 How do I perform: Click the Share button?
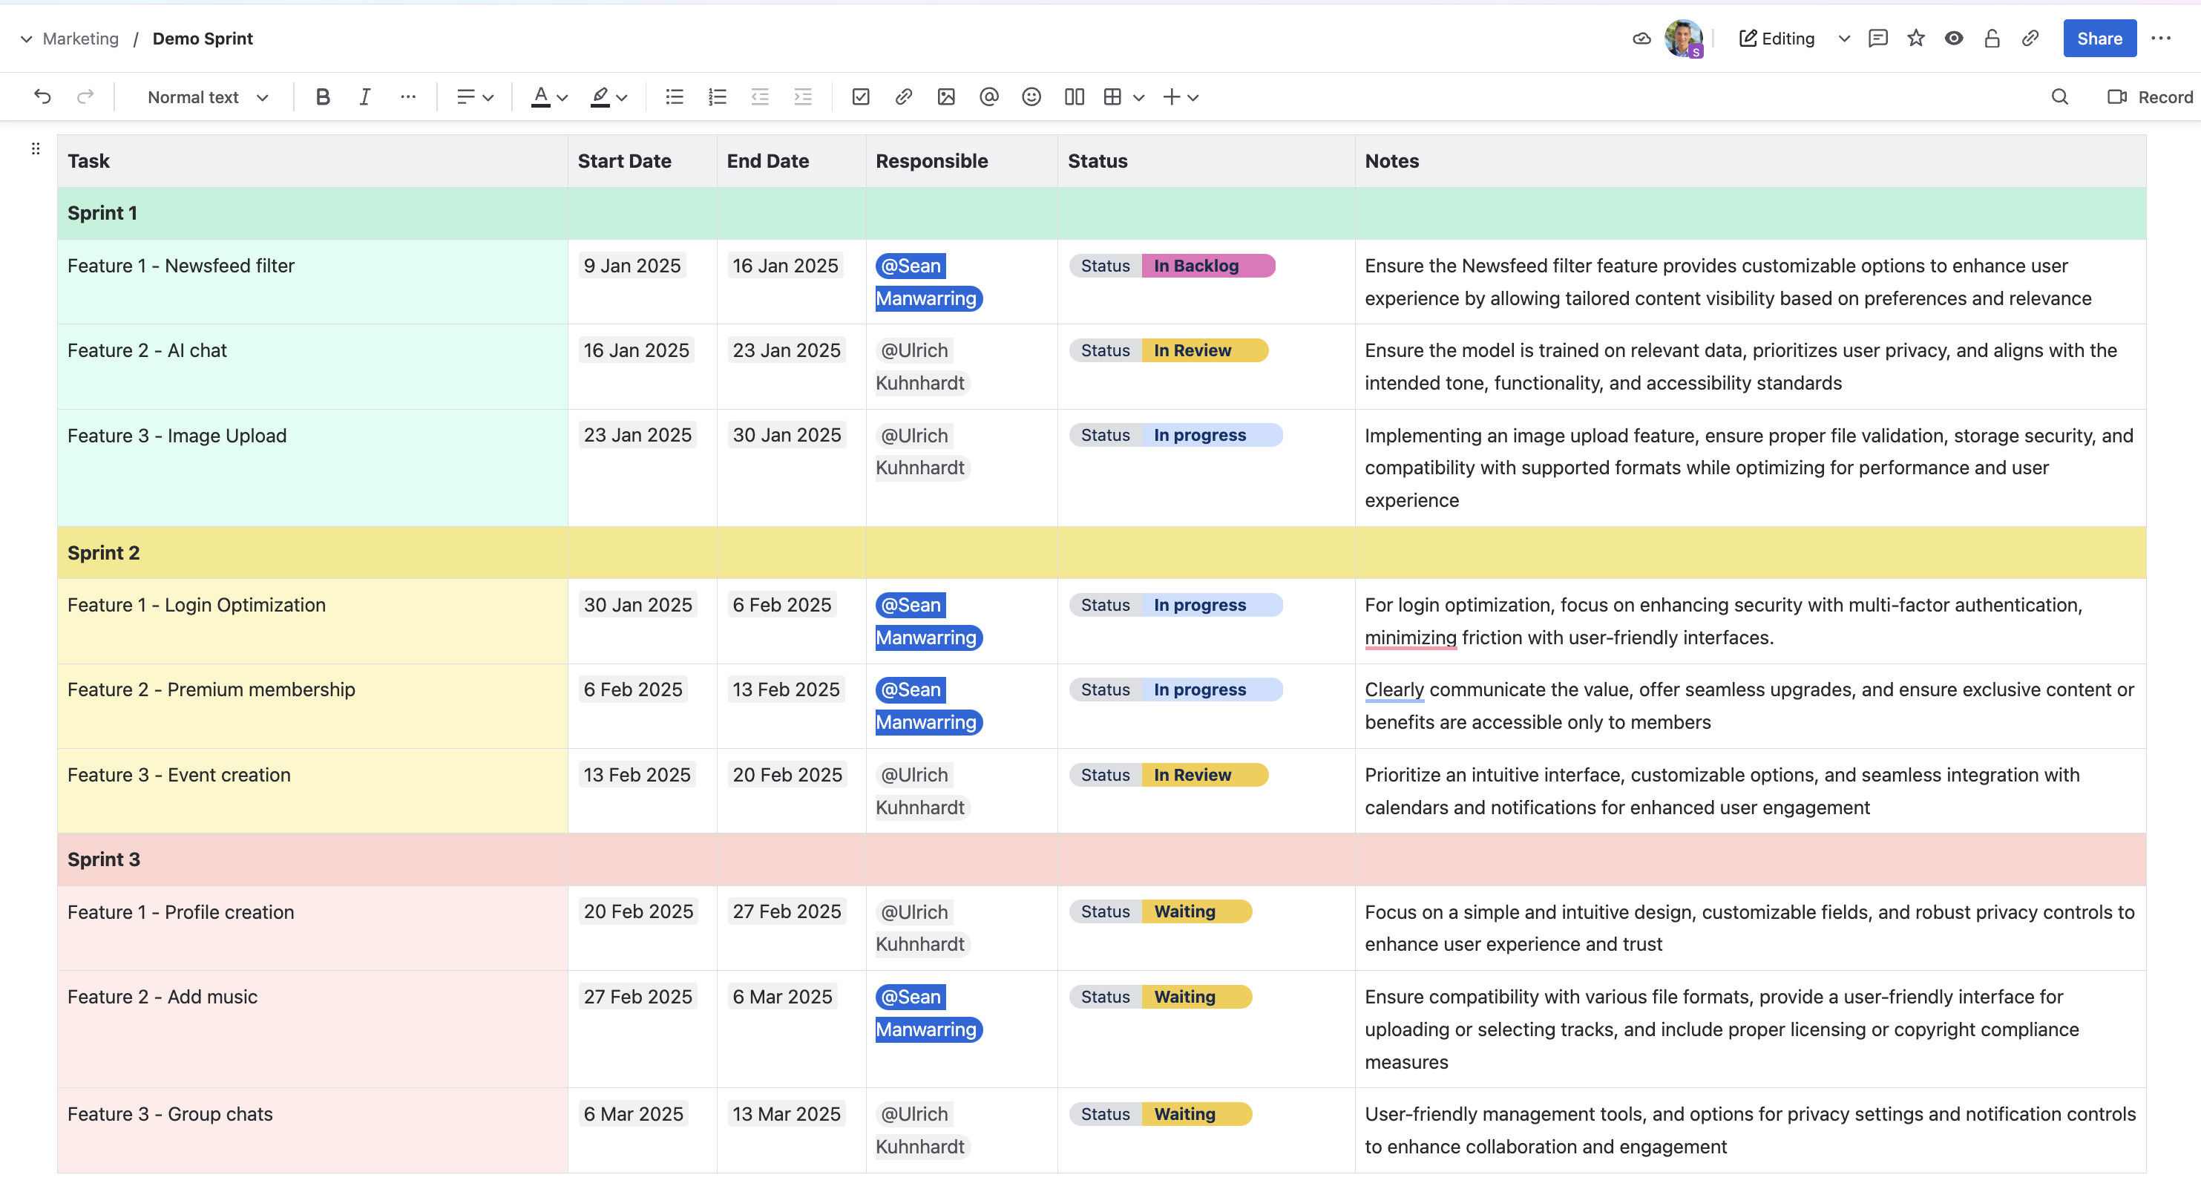pyautogui.click(x=2099, y=39)
